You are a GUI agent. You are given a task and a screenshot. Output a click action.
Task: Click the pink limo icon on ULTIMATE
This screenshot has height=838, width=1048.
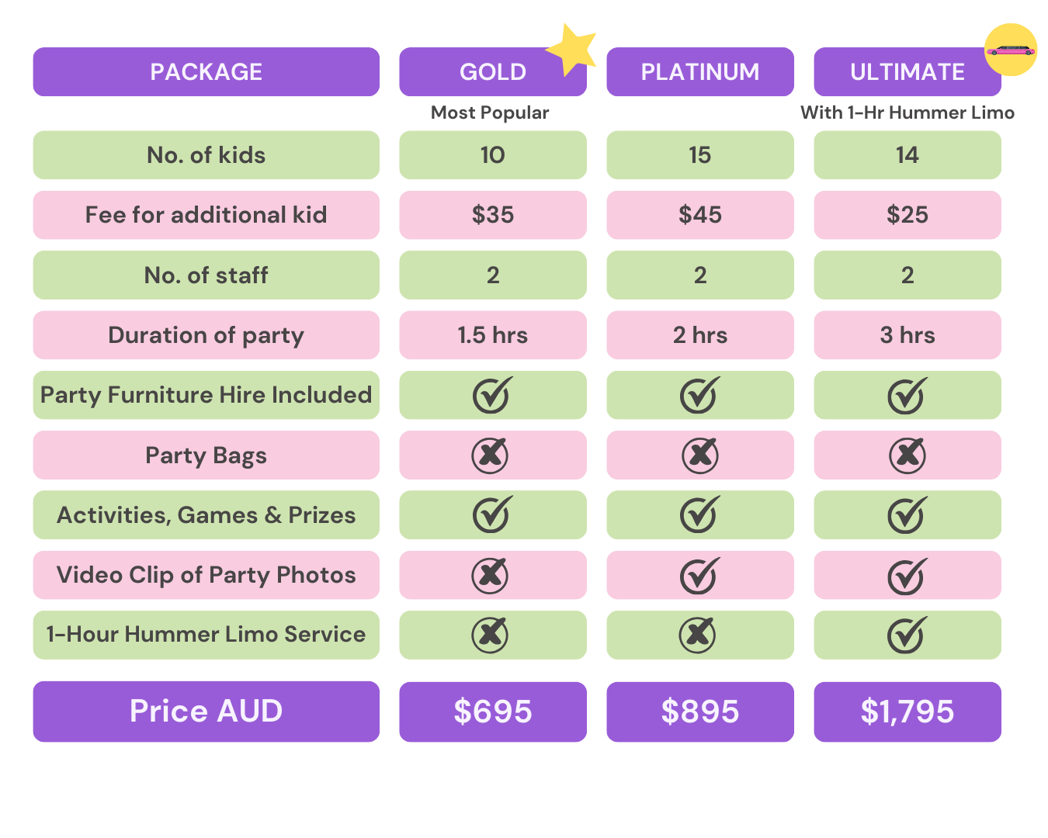coord(1011,50)
